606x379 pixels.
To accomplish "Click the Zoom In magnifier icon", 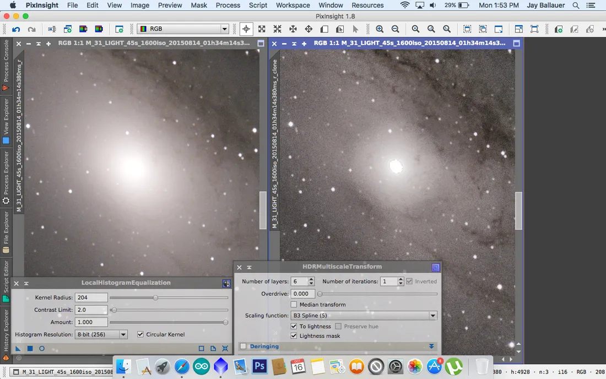I will (380, 29).
